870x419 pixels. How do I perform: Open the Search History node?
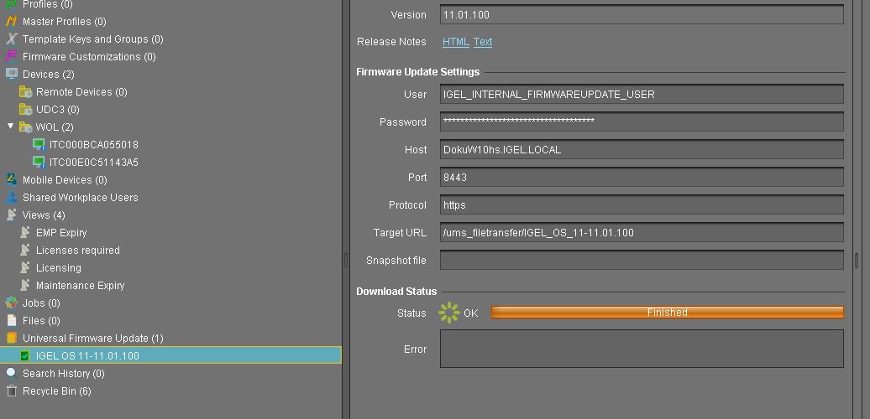pyautogui.click(x=63, y=374)
